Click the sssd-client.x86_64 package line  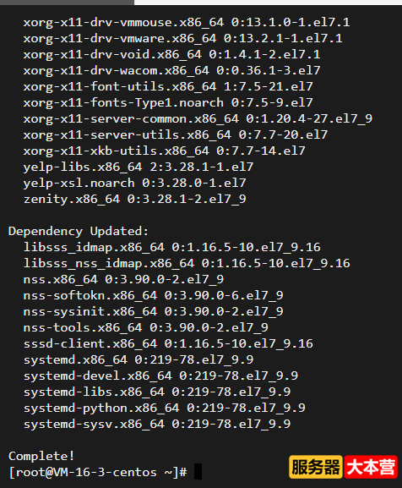click(168, 343)
